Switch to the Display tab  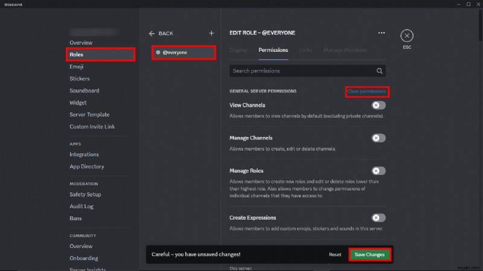pyautogui.click(x=238, y=50)
